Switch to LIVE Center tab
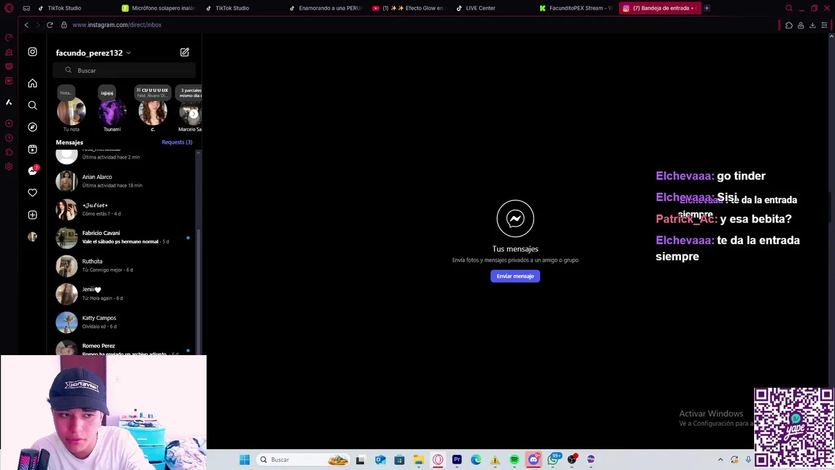Screen dimensions: 835x470 [480, 8]
